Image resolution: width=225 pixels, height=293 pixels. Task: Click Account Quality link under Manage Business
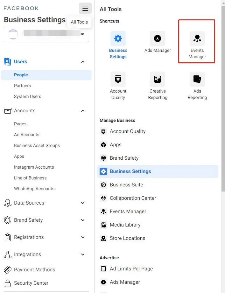click(128, 131)
